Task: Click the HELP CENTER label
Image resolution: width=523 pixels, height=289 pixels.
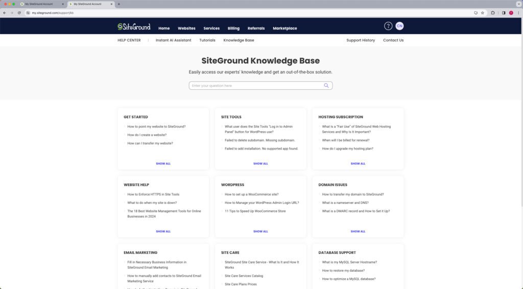Action: coord(129,40)
